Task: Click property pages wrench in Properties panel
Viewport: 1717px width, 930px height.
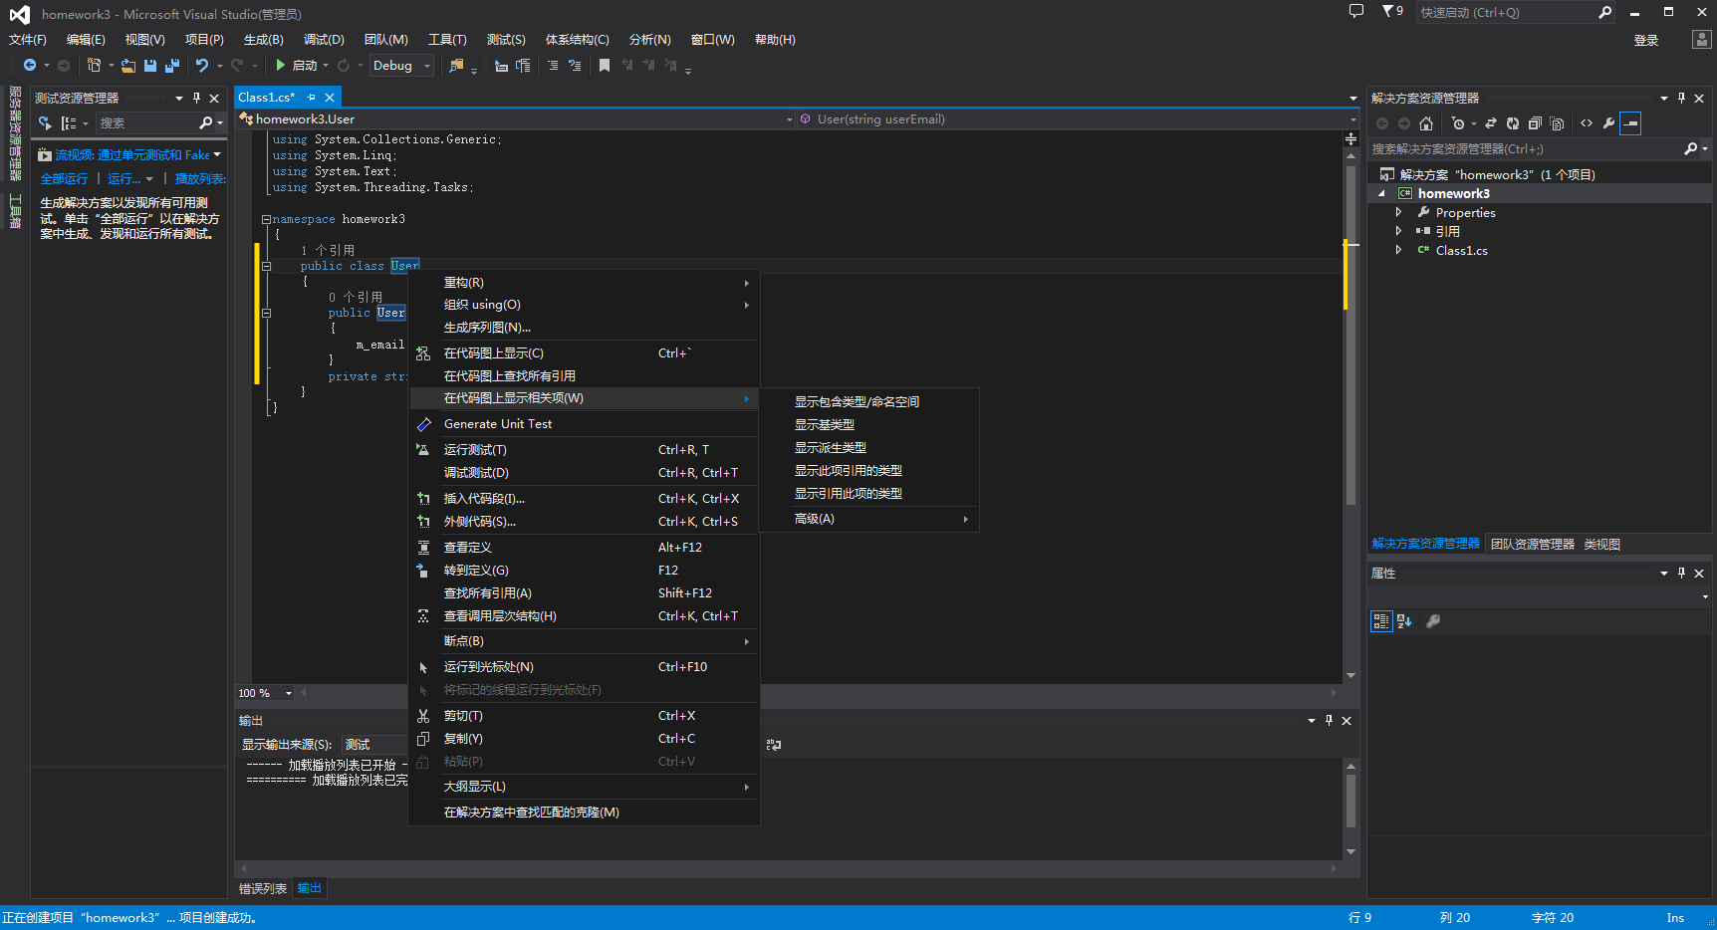Action: pos(1433,621)
